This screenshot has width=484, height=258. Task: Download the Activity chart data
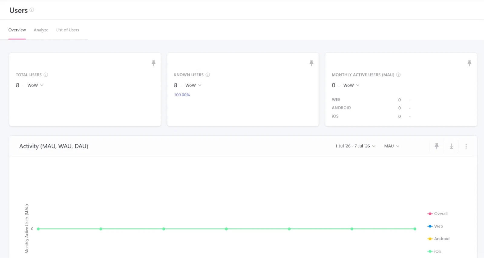(451, 146)
